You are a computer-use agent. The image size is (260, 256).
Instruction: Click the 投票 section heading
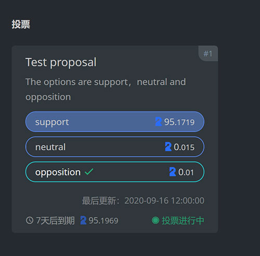tap(21, 24)
